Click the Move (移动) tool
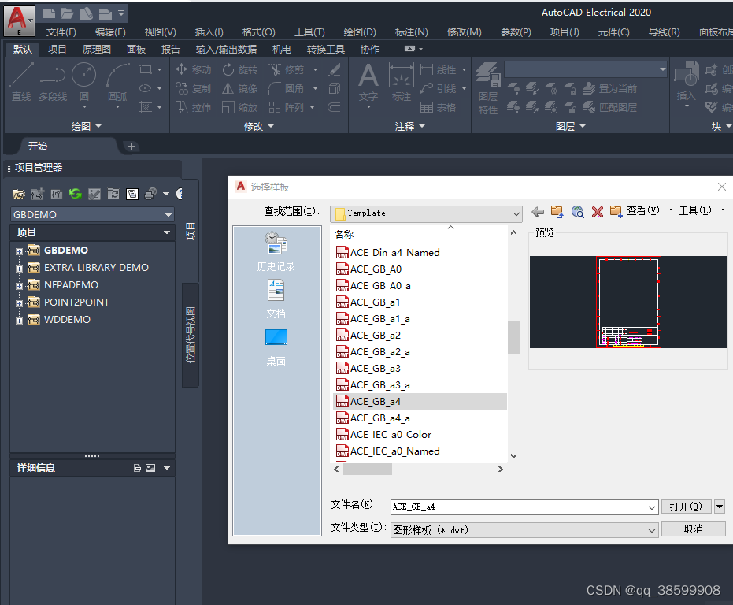733x605 pixels. tap(193, 70)
